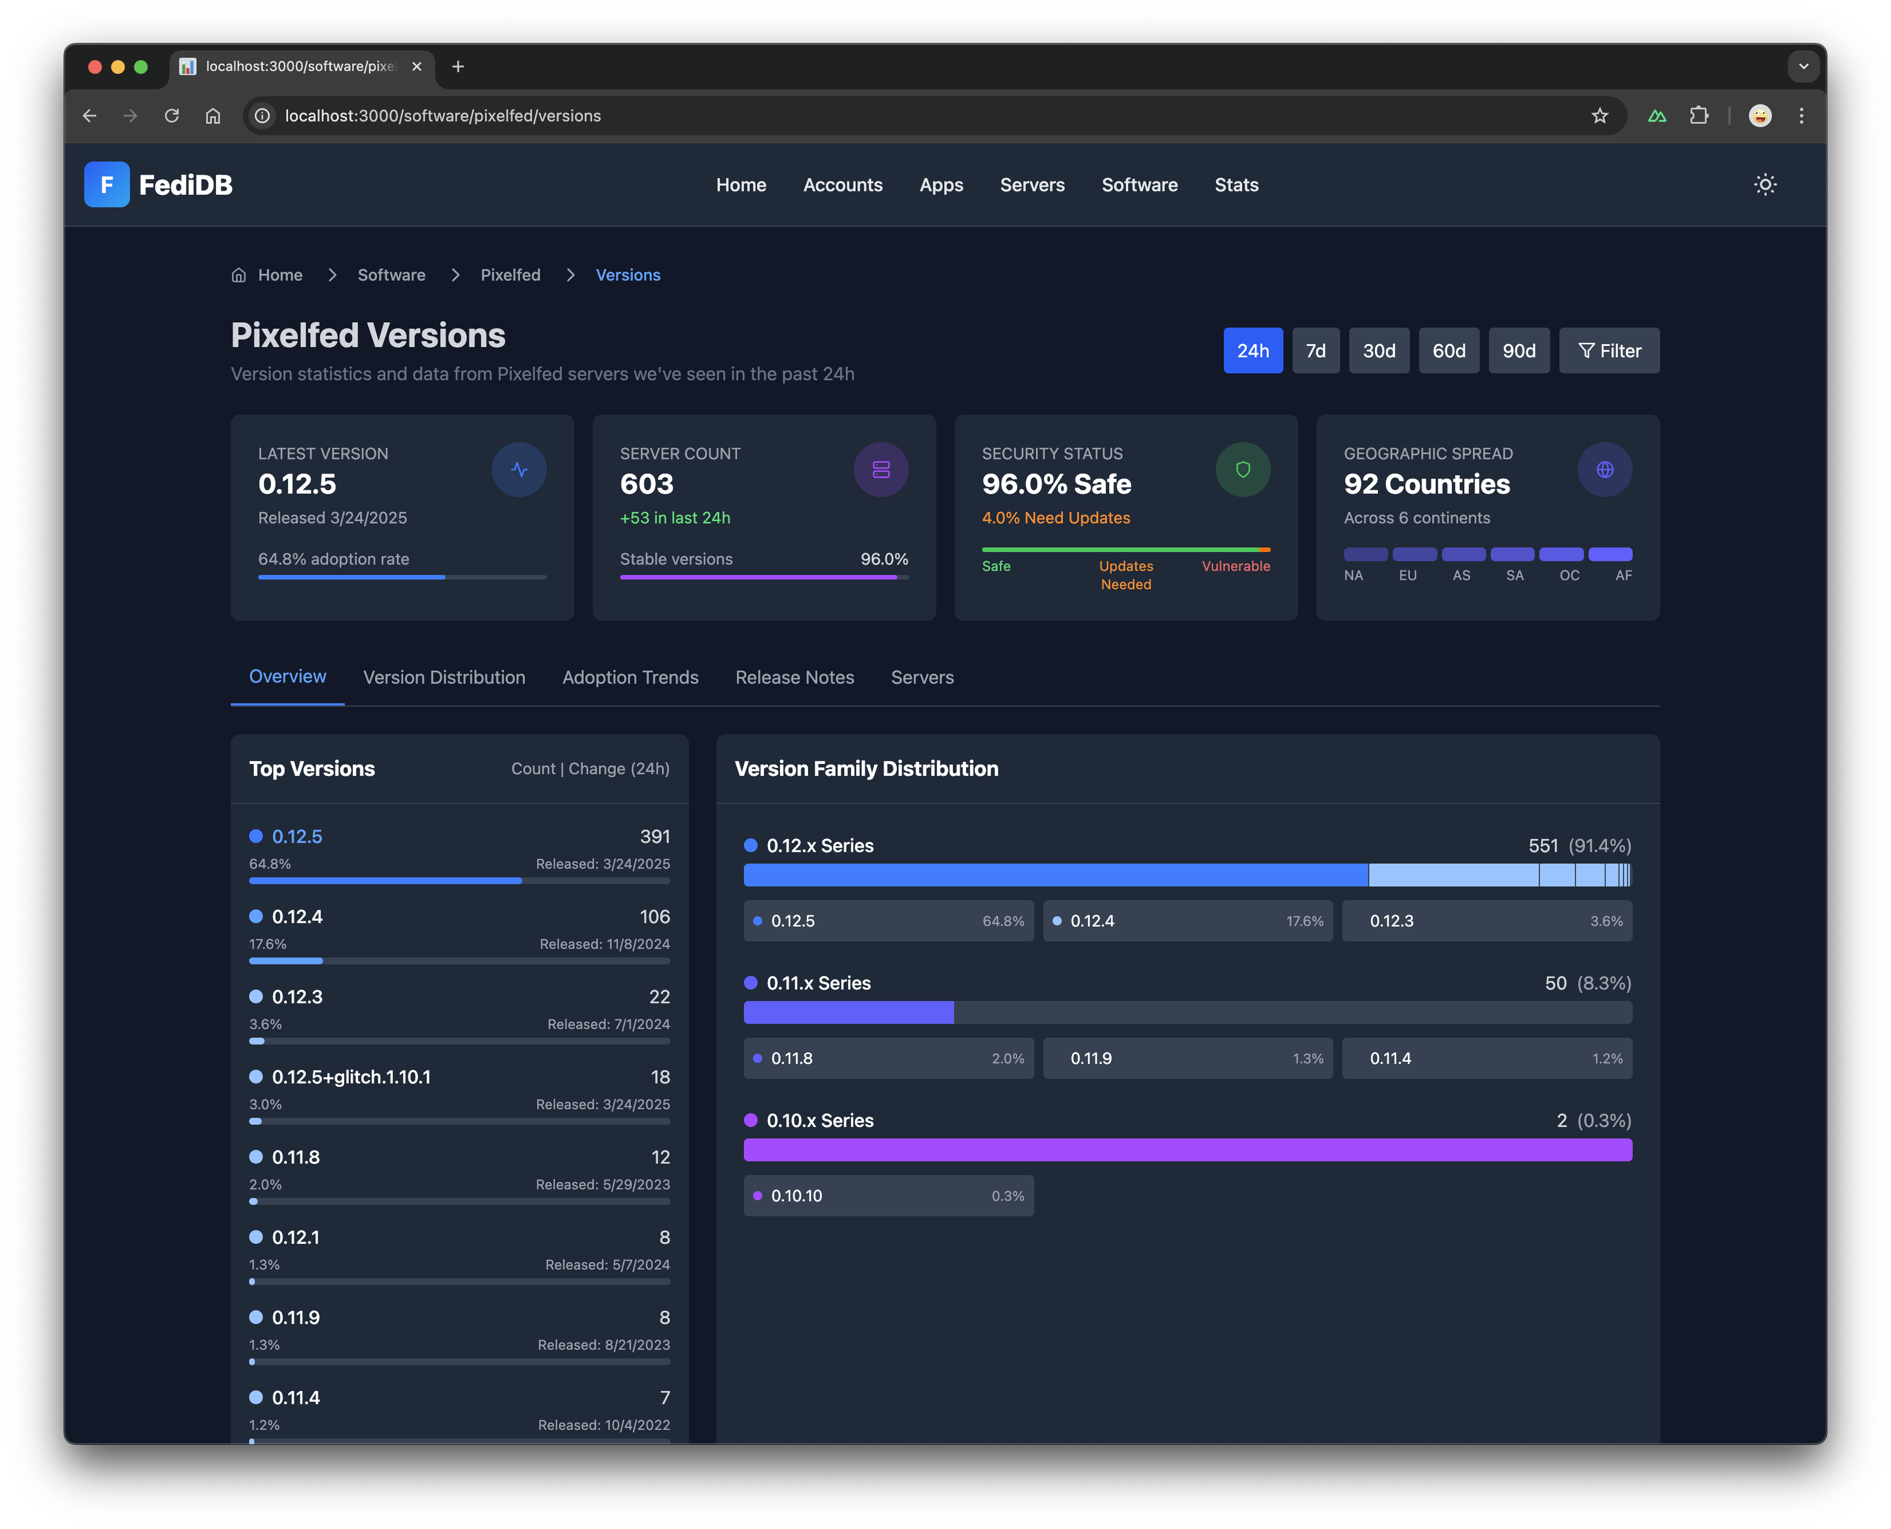The image size is (1891, 1529).
Task: Click the 0.11.8 chip showing 2.0%
Action: click(888, 1058)
